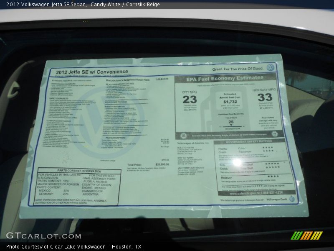The height and width of the screenshot is (251, 334).
Task: Click the slogan "Great. For The Price Of Good."
Action: click(x=238, y=69)
